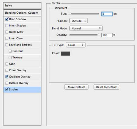
Task: Enable the Outer Glow checkbox
Action: [7, 32]
